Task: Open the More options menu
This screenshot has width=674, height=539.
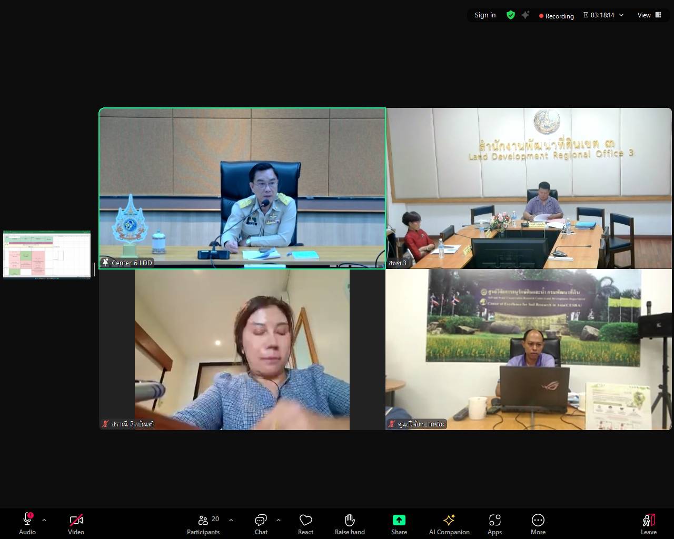Action: click(x=538, y=524)
